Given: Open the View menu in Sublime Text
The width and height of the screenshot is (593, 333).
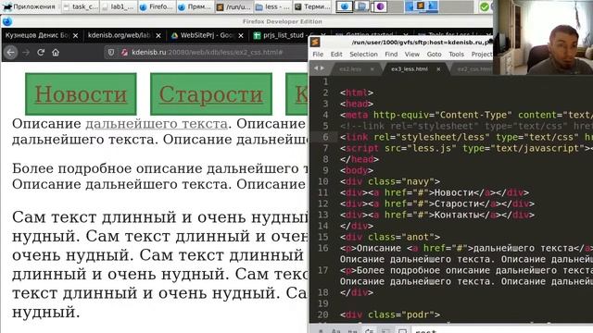Looking at the screenshot, I should [411, 55].
